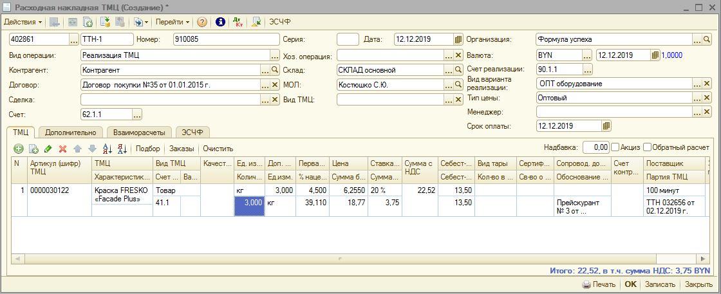
Task: Sort table rows ascending A to Z
Action: 107,149
